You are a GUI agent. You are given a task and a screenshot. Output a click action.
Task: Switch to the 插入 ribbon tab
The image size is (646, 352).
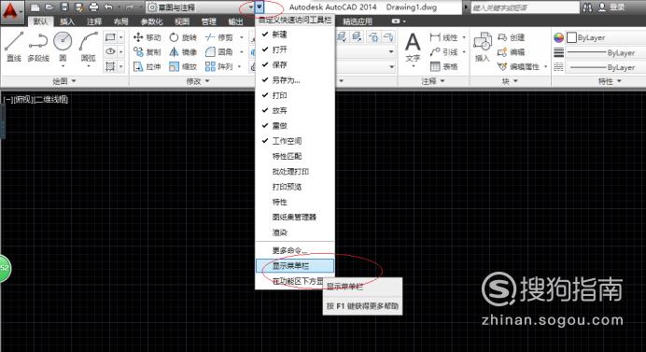coord(66,21)
